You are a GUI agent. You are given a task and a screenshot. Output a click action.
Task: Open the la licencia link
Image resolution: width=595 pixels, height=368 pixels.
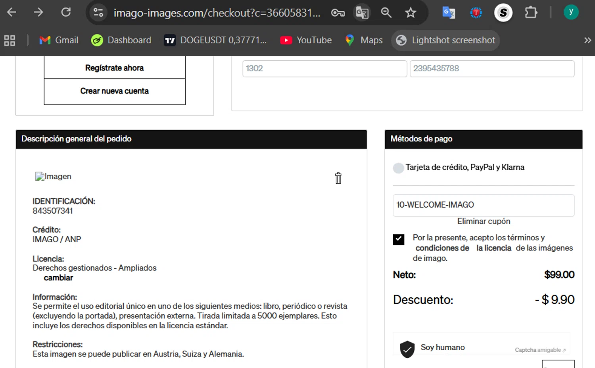click(x=494, y=248)
